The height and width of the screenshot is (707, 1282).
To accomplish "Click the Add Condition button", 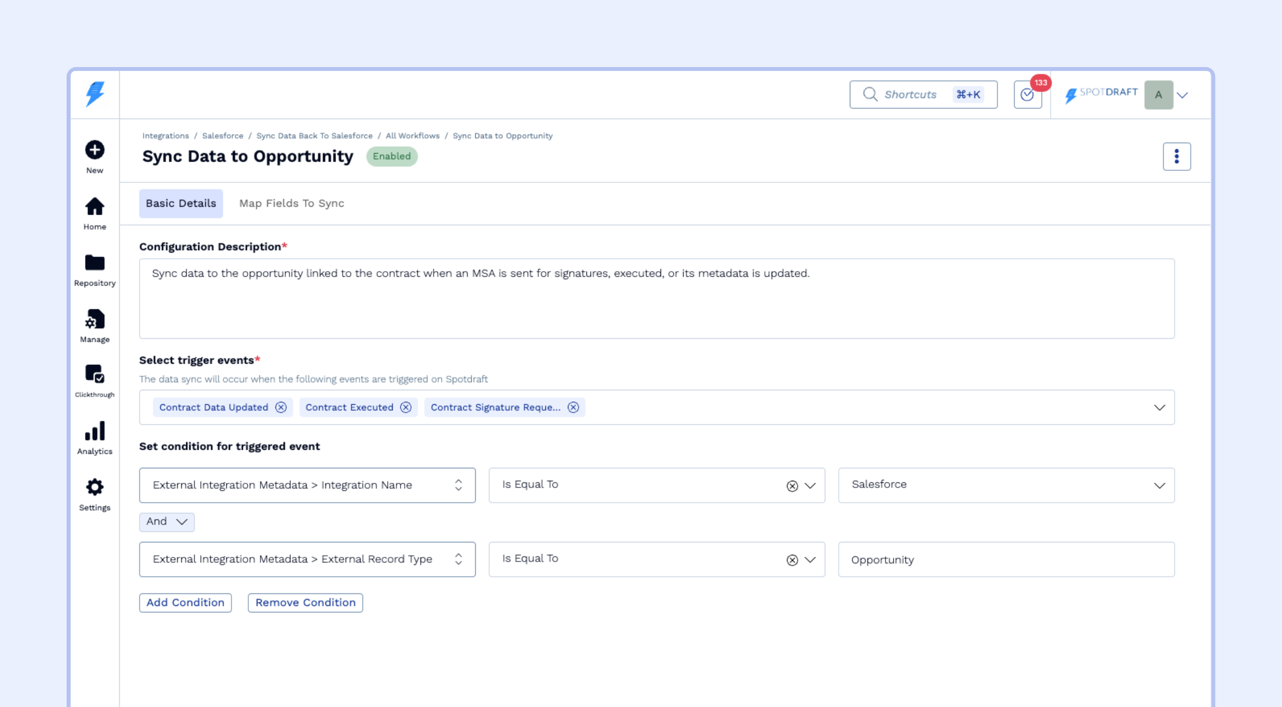I will [185, 602].
